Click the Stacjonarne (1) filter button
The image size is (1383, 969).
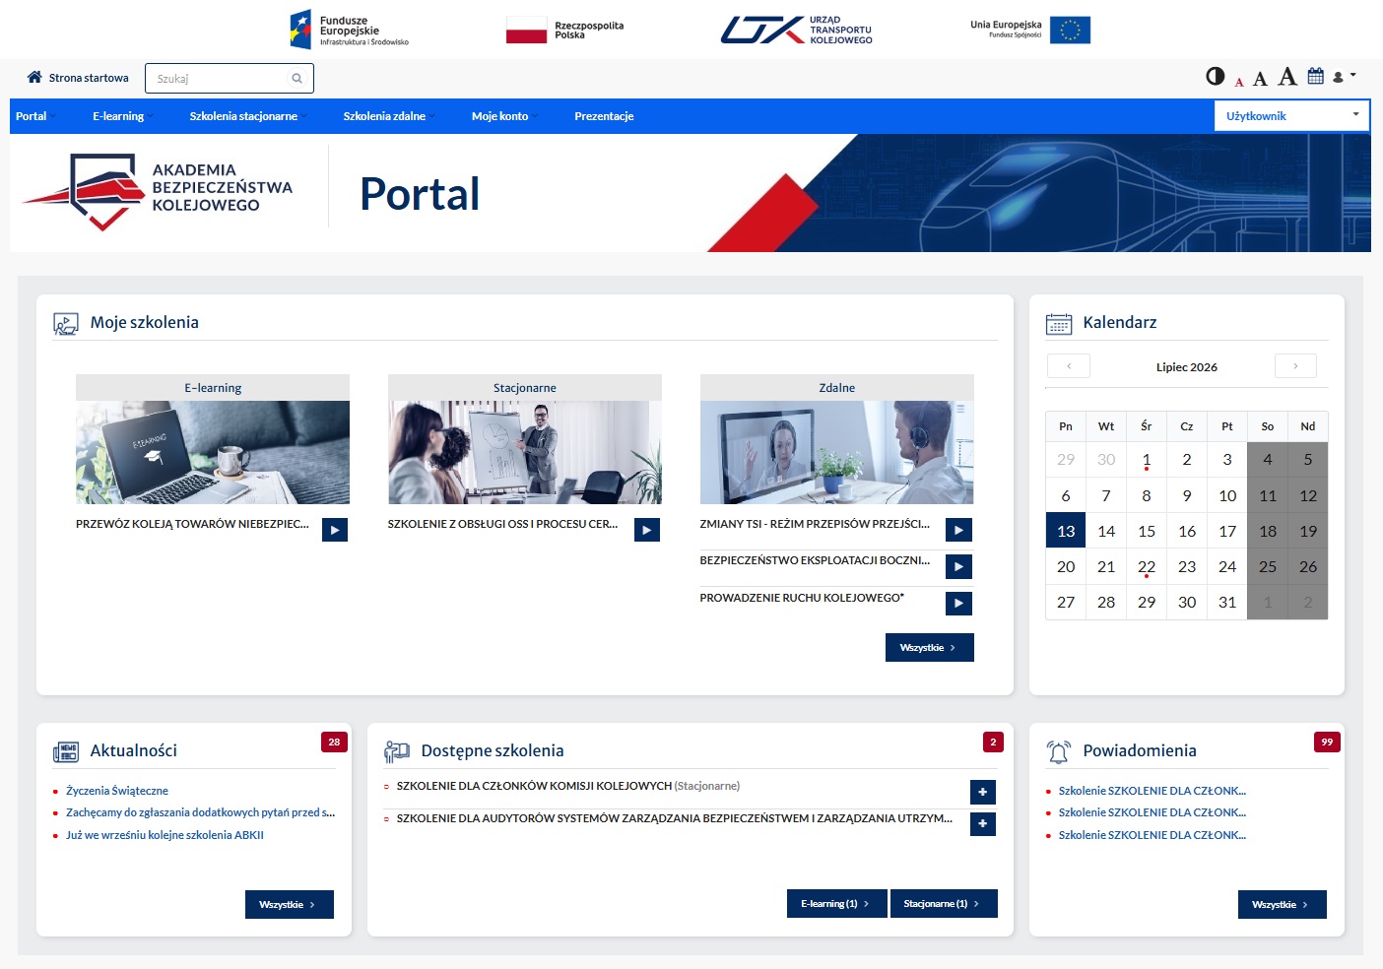pos(944,904)
